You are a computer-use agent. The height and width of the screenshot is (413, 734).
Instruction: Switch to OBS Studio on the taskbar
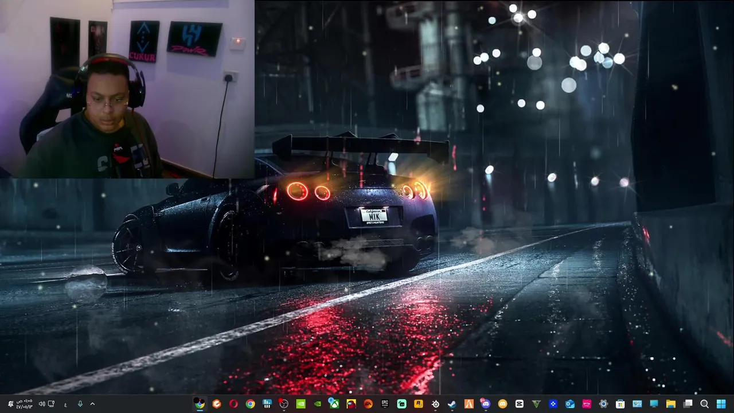(x=284, y=404)
